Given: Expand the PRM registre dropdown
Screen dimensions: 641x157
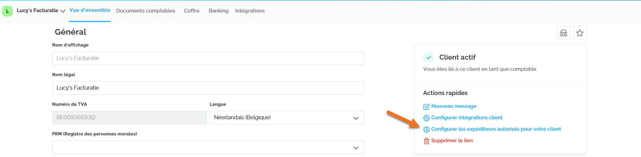Looking at the screenshot, I should click(208, 147).
